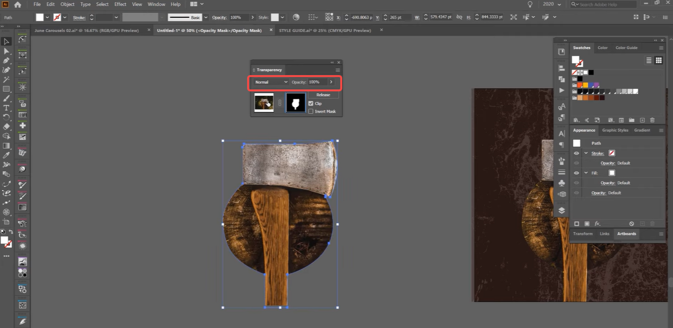Open the Artboards panel tab
The width and height of the screenshot is (673, 328).
click(x=626, y=234)
